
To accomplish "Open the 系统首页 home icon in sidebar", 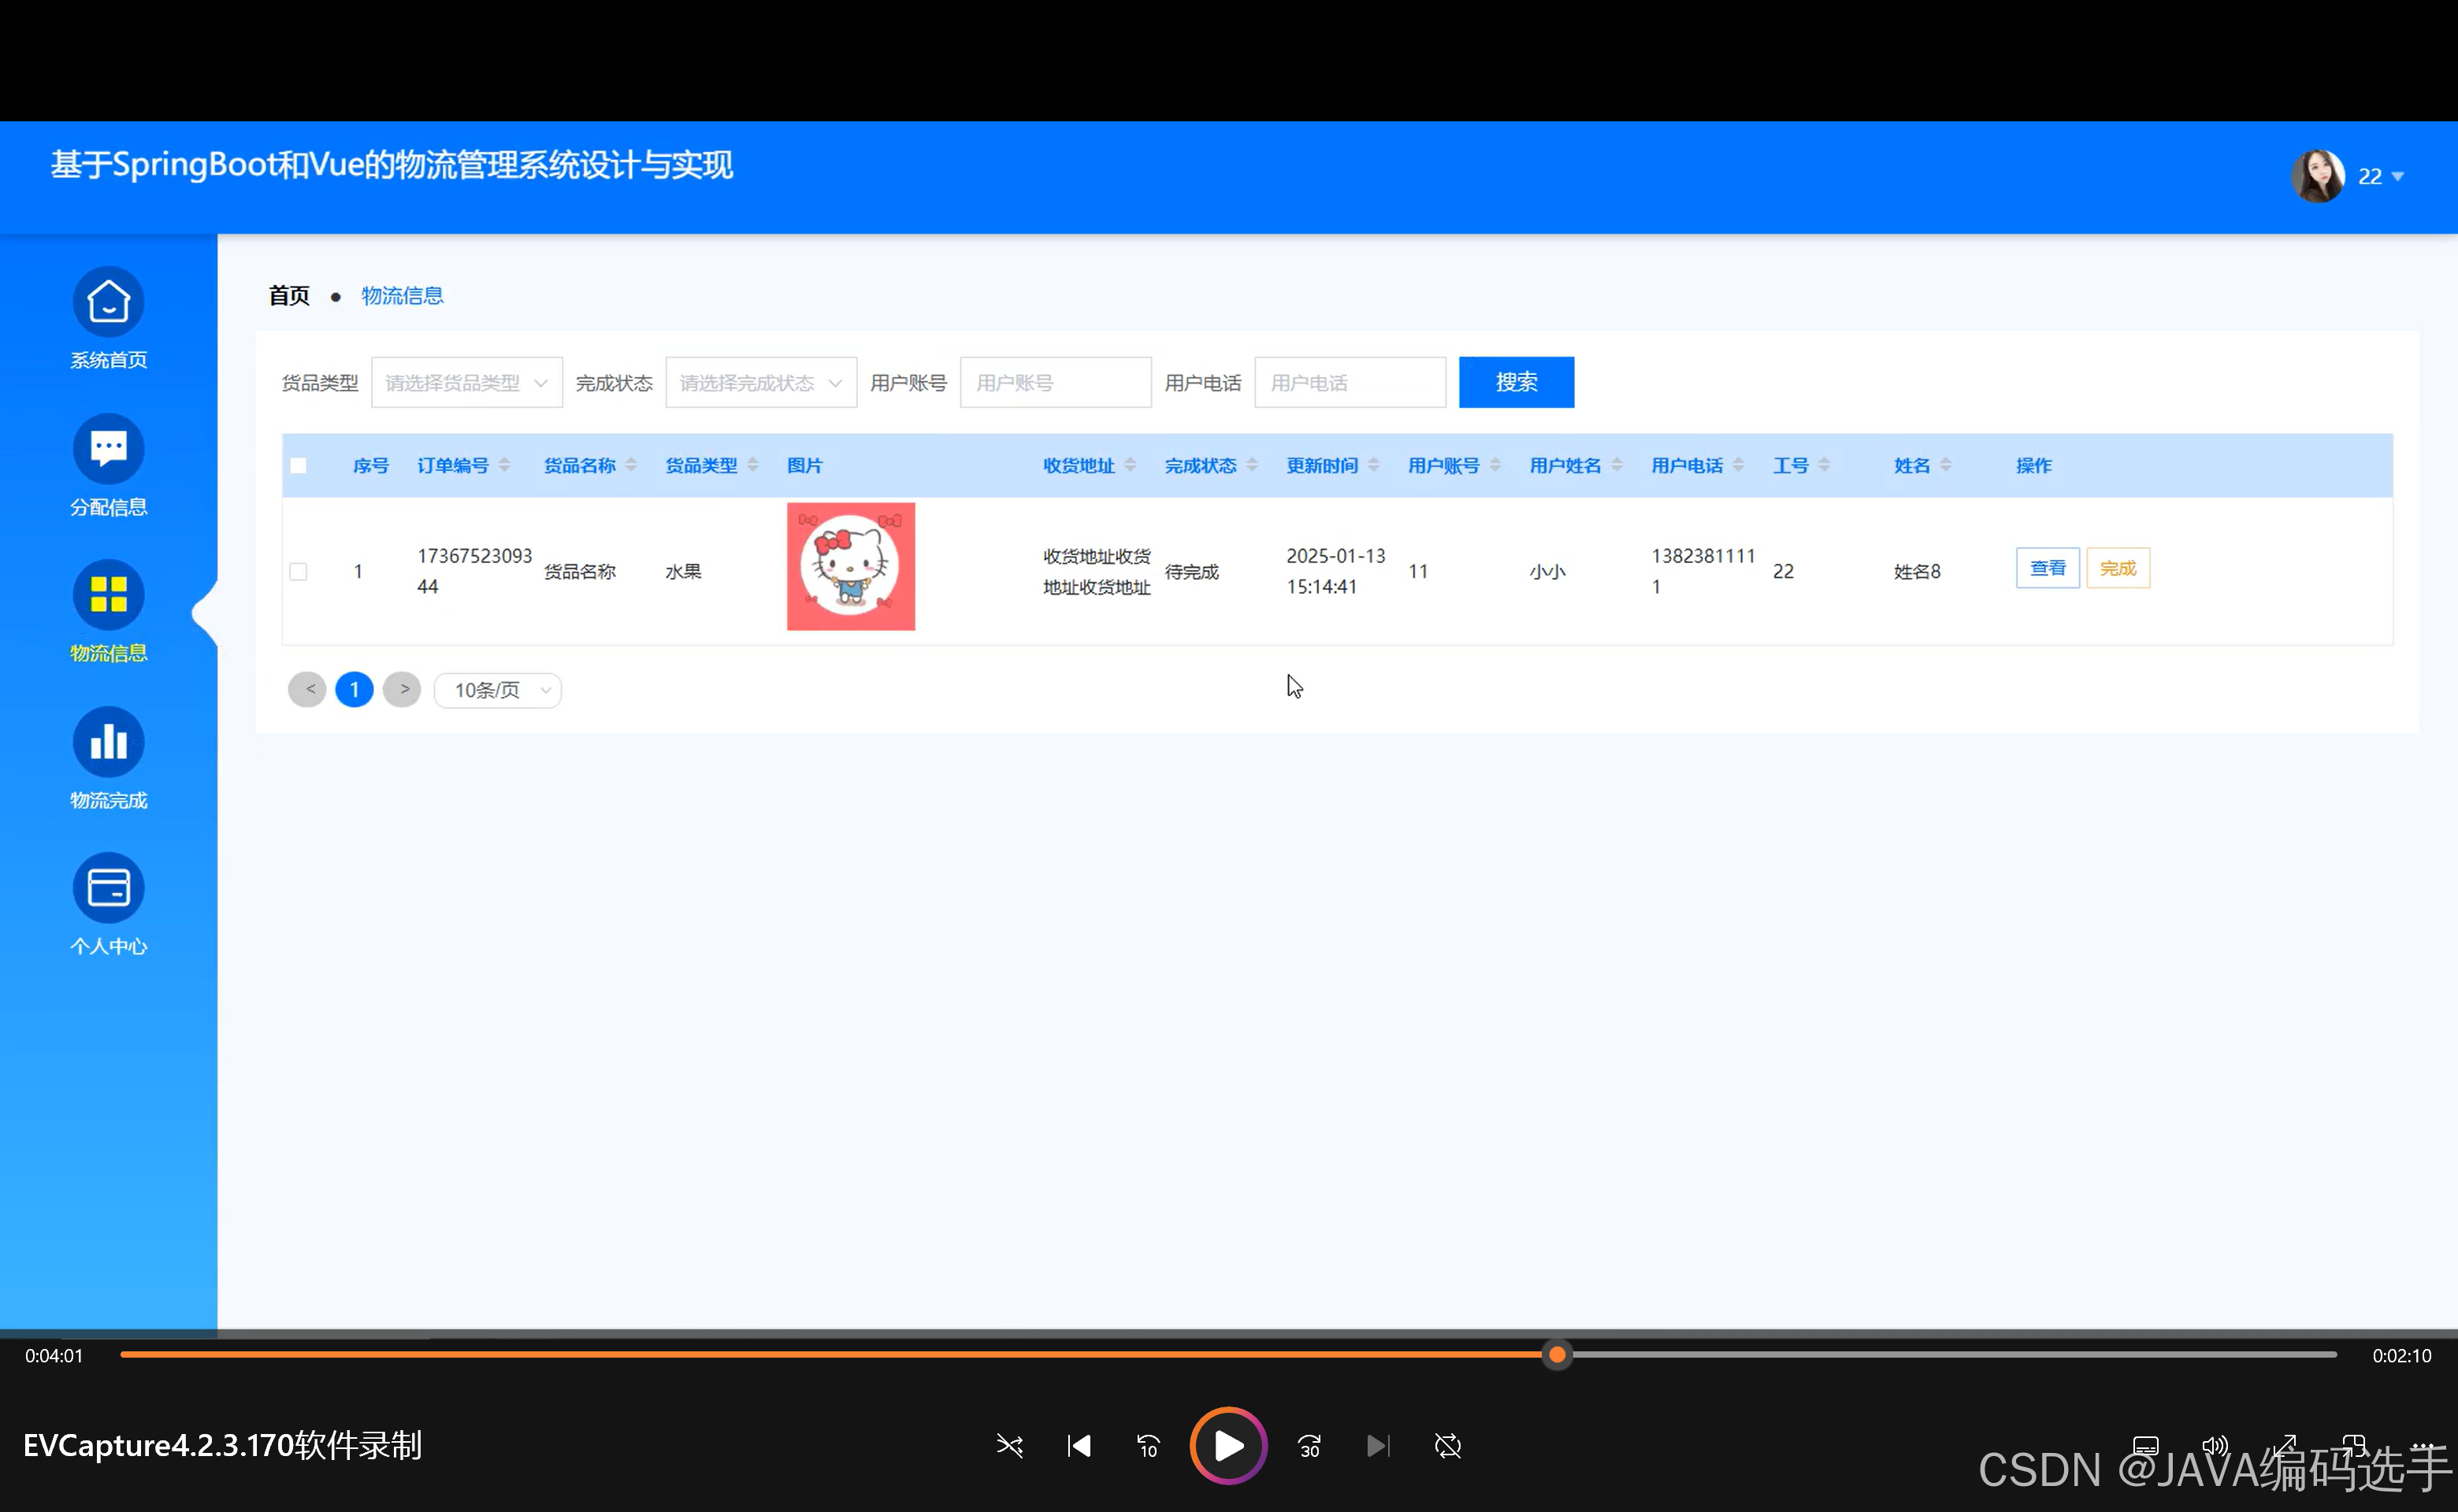I will (x=108, y=301).
